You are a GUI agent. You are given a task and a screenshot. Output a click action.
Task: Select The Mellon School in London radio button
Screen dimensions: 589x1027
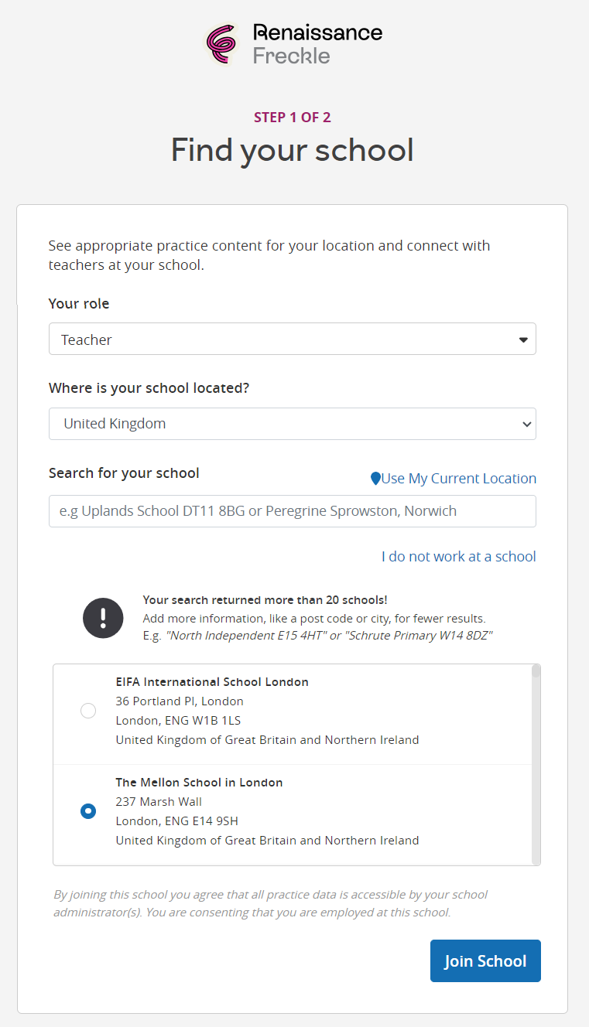pyautogui.click(x=88, y=811)
